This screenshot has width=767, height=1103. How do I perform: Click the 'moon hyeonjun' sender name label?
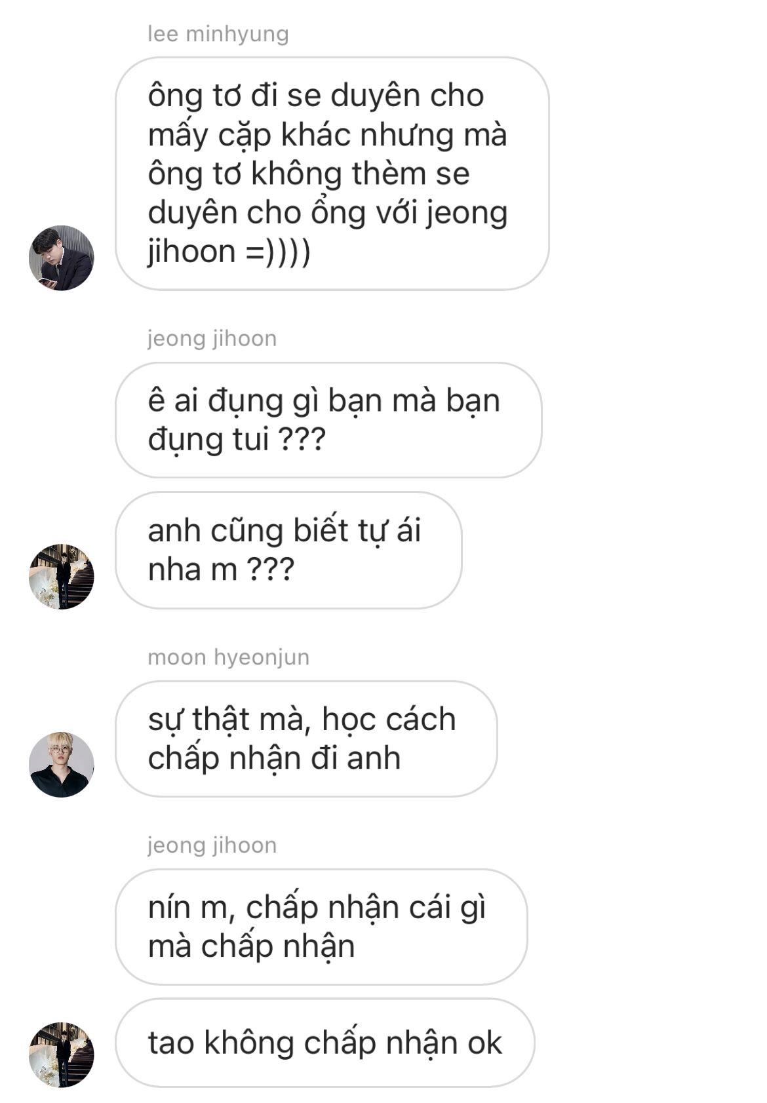229,657
